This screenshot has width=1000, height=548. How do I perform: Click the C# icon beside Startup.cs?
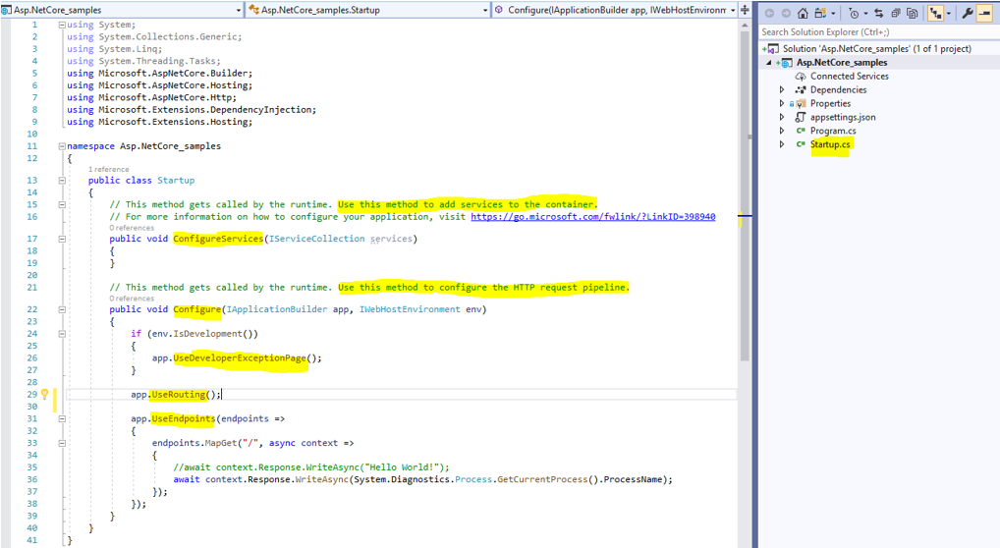coord(801,144)
